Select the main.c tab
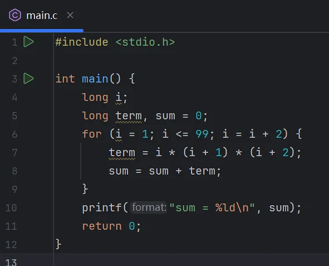 tap(42, 16)
